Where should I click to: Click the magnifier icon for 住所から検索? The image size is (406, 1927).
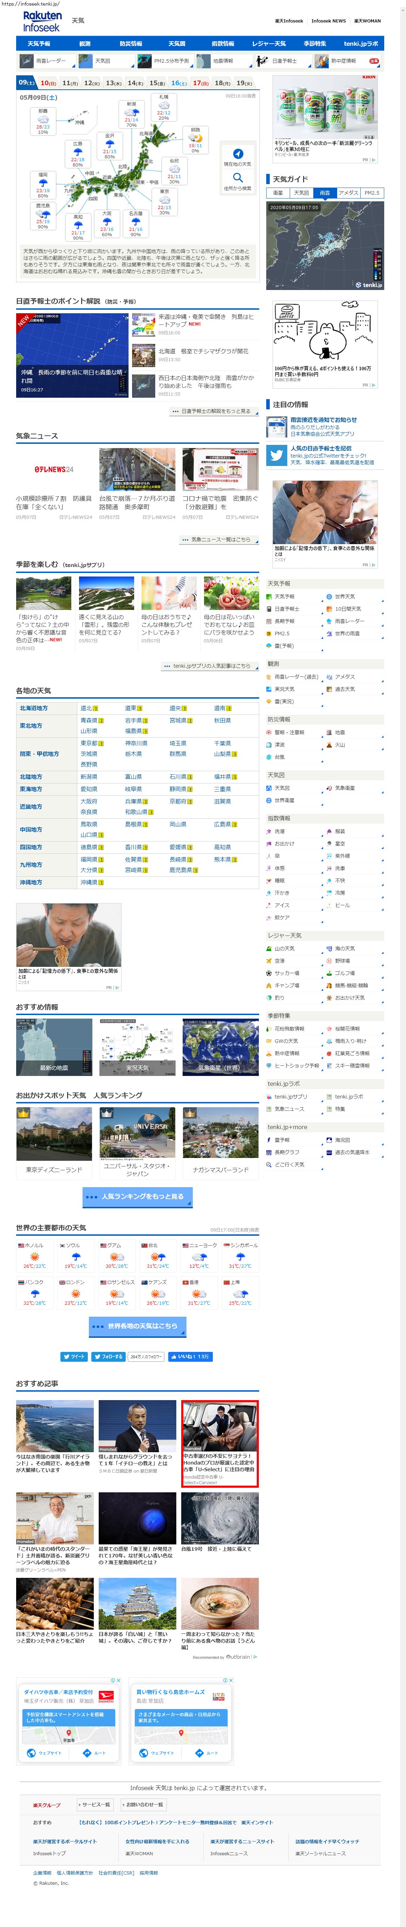coord(237,178)
